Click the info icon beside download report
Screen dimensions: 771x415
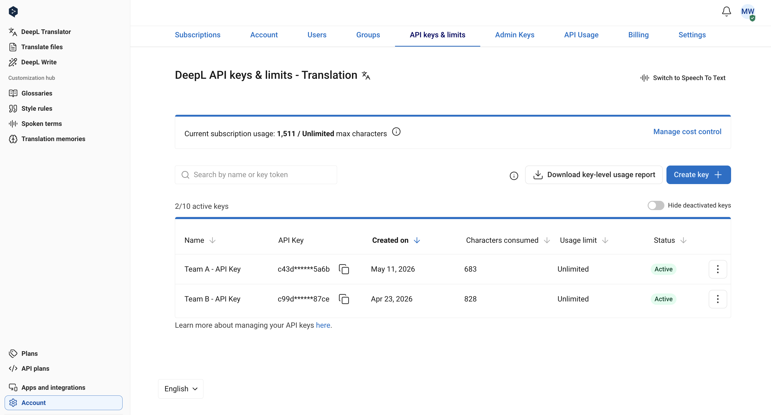(514, 176)
